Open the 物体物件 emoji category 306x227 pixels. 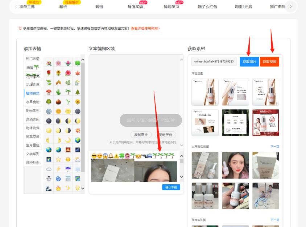pos(33,128)
